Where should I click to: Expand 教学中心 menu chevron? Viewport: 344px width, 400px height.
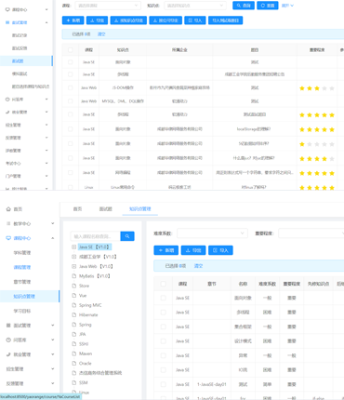pos(53,223)
